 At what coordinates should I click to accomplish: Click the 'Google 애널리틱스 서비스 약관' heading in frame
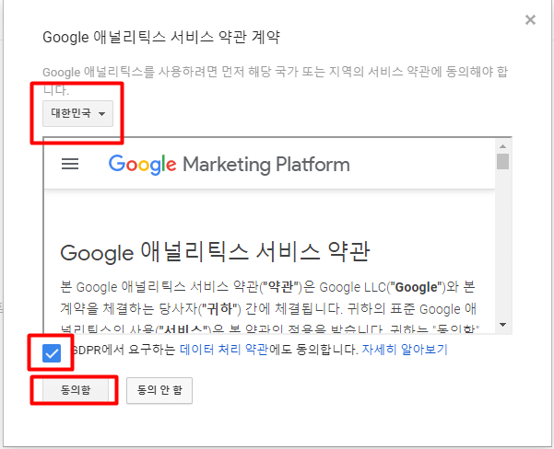215,252
